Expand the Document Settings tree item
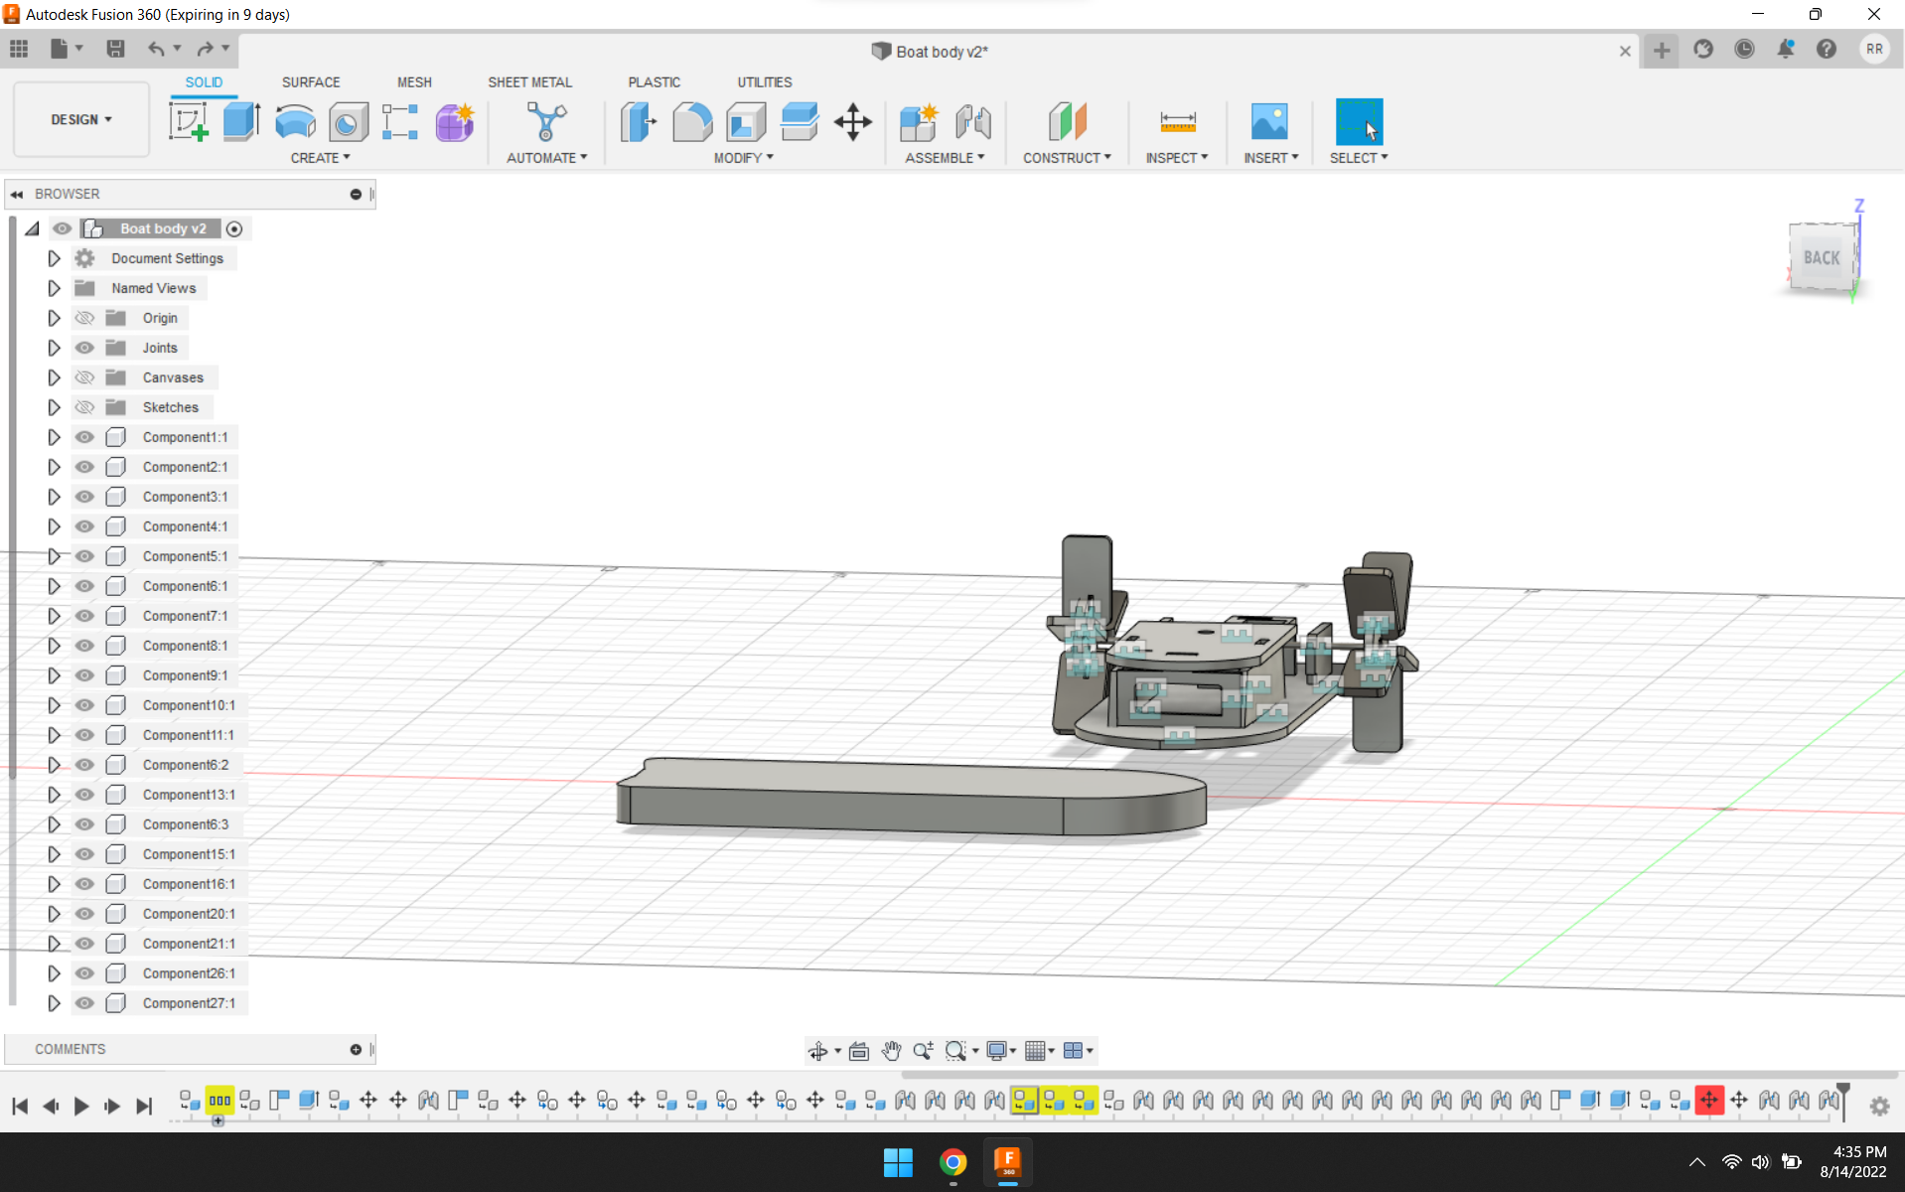Screen dimensions: 1905x1192 (54, 258)
